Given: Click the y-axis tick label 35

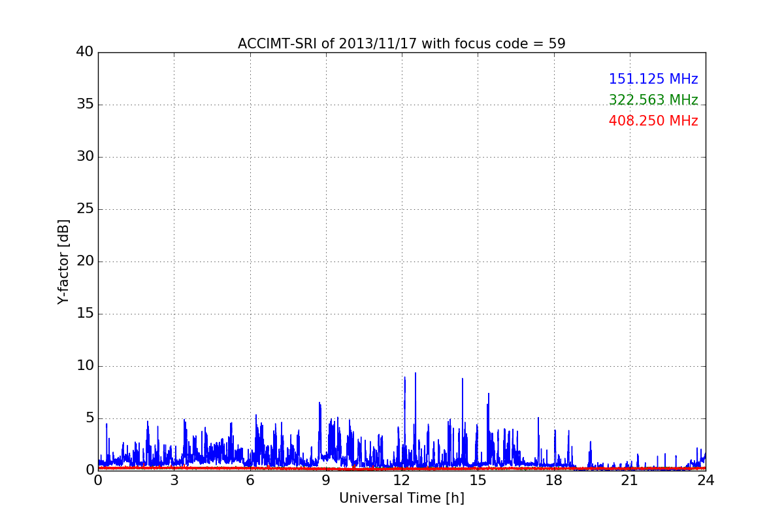Looking at the screenshot, I should [85, 105].
